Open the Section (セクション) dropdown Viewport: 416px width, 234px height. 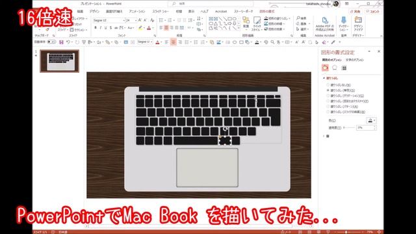tap(79, 30)
